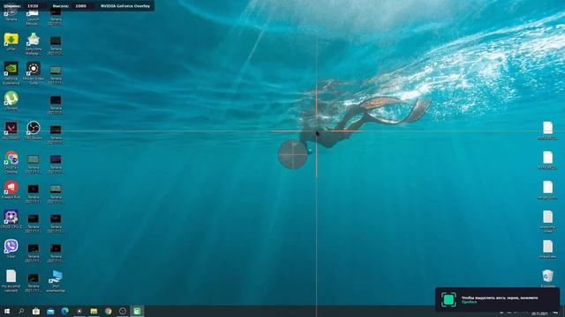The image size is (565, 317).
Task: Click the green capture icon in notification
Action: point(448,299)
